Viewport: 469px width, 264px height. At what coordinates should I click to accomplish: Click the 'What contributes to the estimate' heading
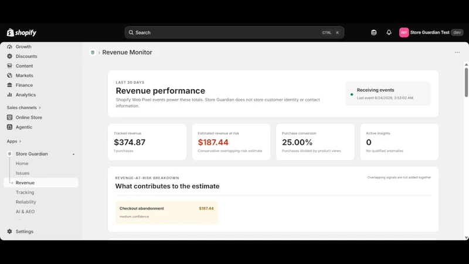167,186
